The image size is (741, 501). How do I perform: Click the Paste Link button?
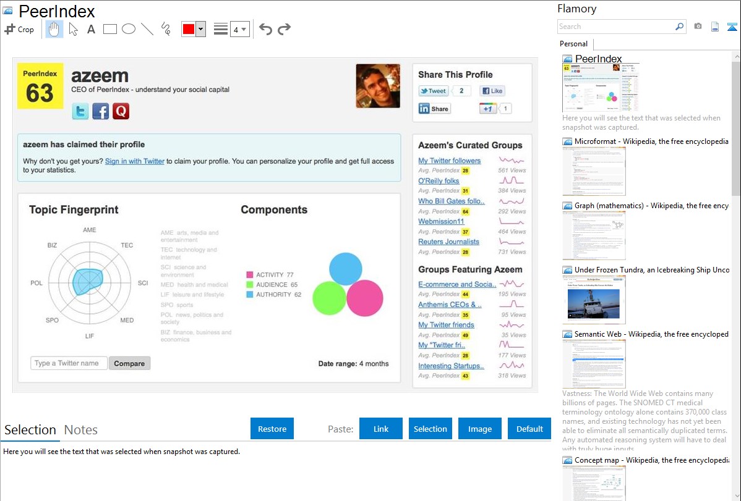point(381,429)
